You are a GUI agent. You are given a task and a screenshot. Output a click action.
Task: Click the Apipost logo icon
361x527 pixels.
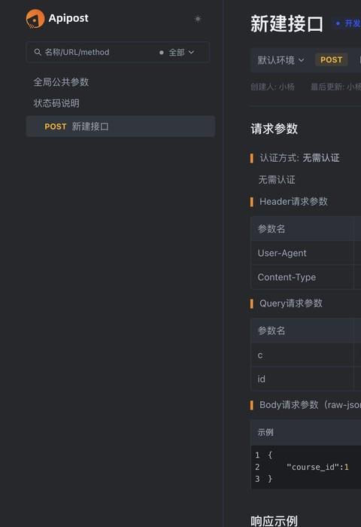point(35,19)
